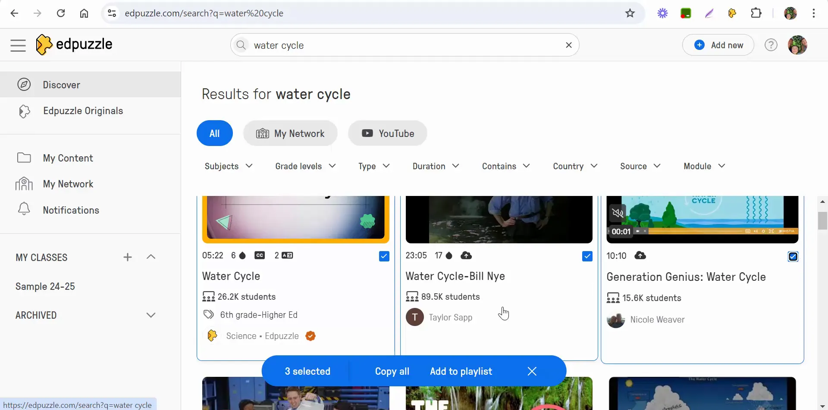Open My Network in the sidebar

coord(91,184)
